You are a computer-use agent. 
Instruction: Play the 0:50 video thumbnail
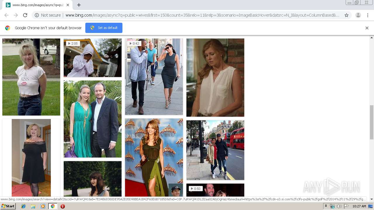point(215,190)
